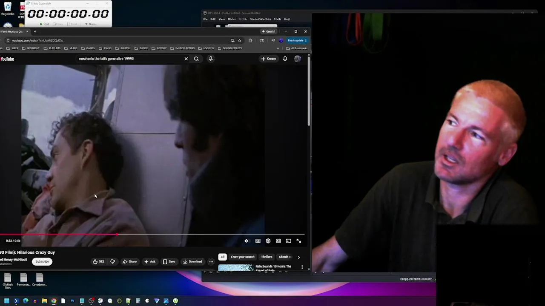The width and height of the screenshot is (545, 306).
Task: Click the Gemini button in Chrome title bar
Action: [x=268, y=31]
